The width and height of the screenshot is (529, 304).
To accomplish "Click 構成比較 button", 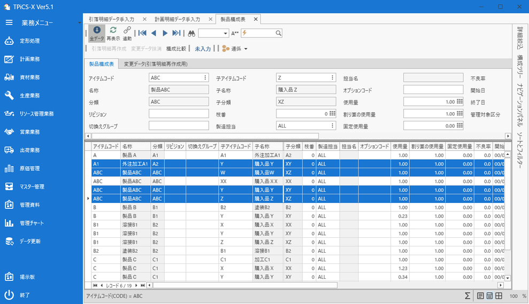I will [176, 49].
